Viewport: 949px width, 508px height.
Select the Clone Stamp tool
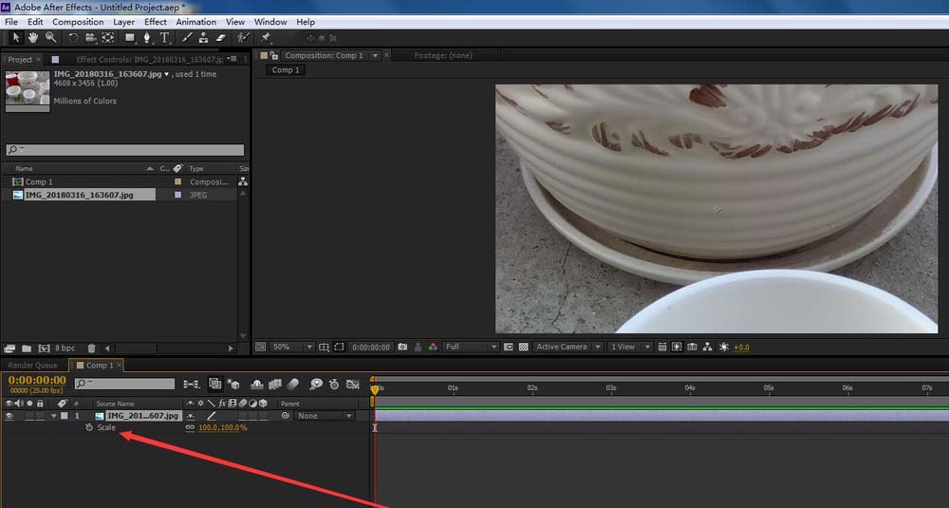tap(203, 38)
